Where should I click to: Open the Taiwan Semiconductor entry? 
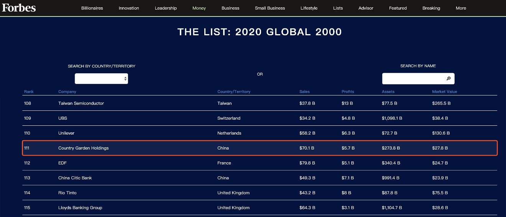coord(81,103)
